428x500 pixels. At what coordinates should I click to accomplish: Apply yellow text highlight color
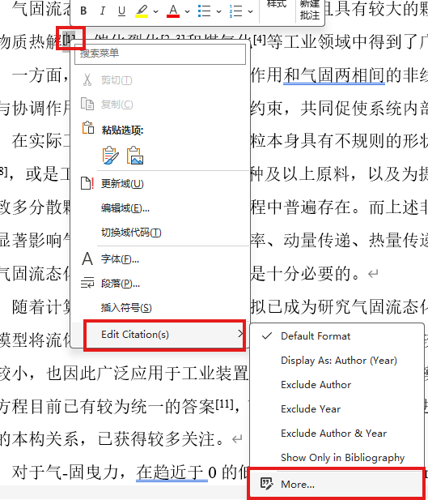click(142, 11)
